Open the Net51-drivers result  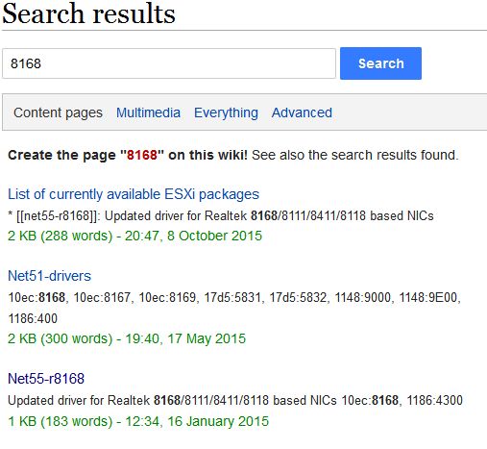click(x=49, y=276)
